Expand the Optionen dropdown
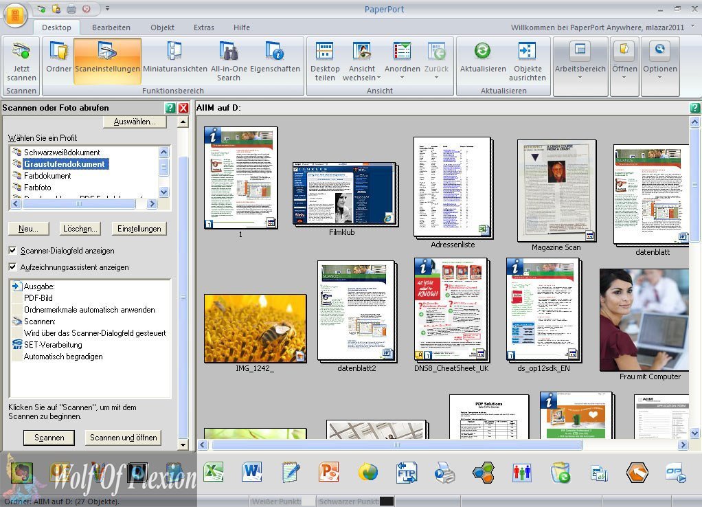 659,78
